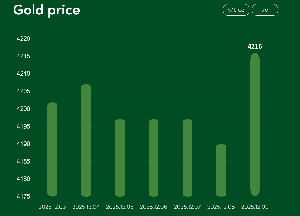
Task: Select the shortest bar for 2025.12.08
Action: click(x=221, y=170)
